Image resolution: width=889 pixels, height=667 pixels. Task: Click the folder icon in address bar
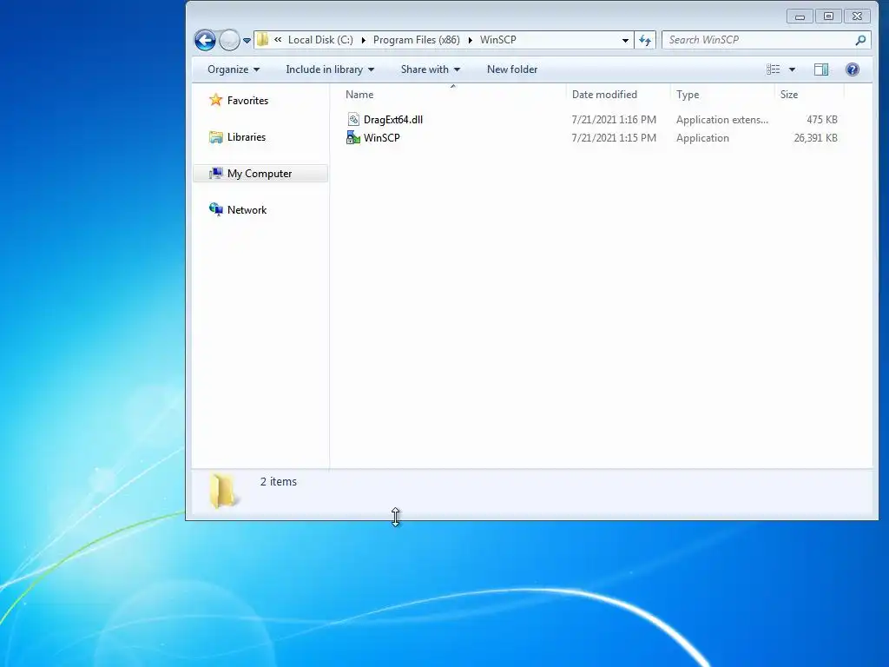(262, 40)
